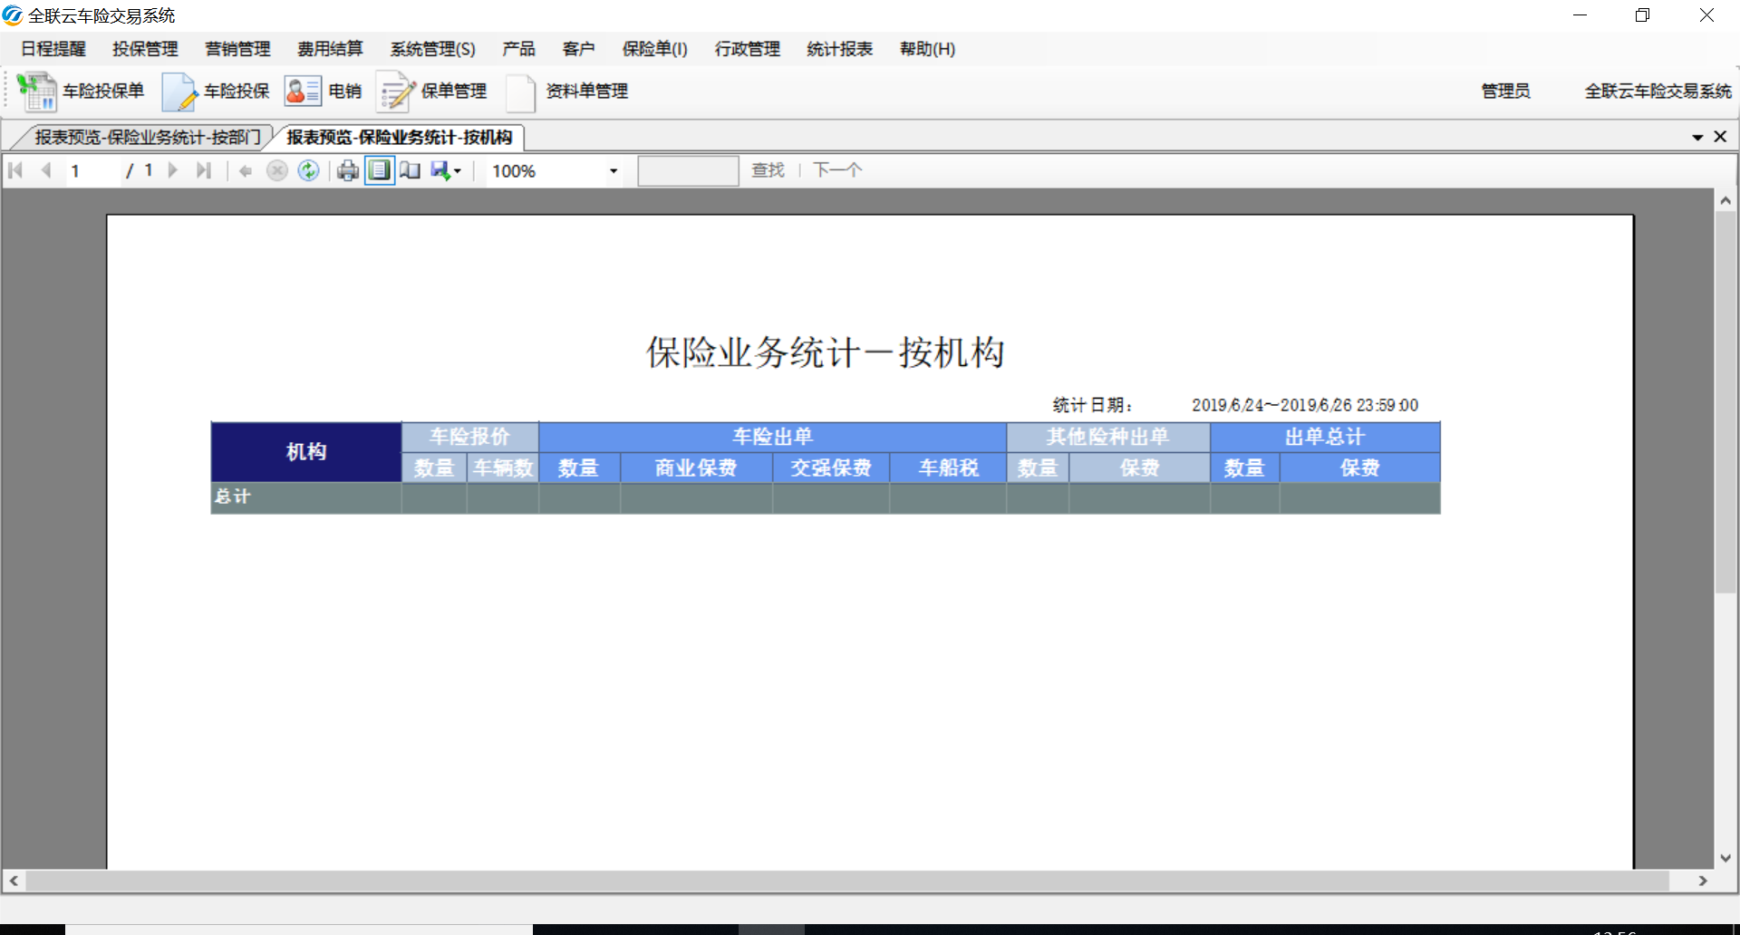
Task: Jump to the last report page
Action: pyautogui.click(x=204, y=170)
